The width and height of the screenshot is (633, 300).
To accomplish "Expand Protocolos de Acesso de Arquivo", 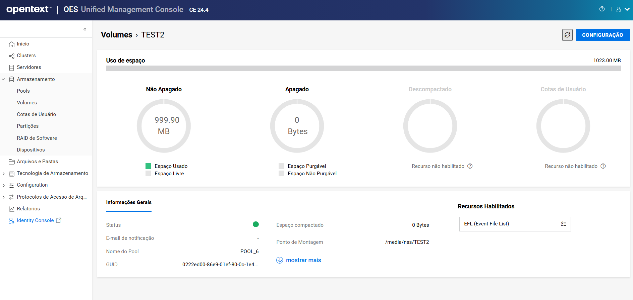I will pos(3,197).
